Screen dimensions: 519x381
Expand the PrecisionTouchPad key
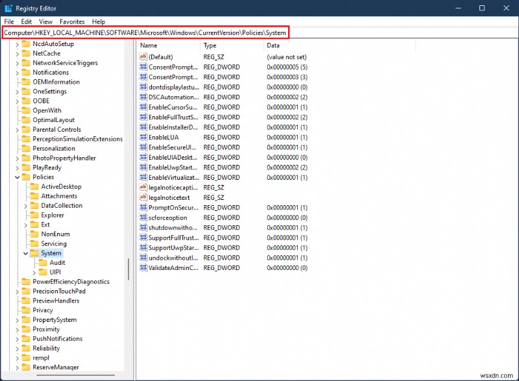pyautogui.click(x=18, y=291)
